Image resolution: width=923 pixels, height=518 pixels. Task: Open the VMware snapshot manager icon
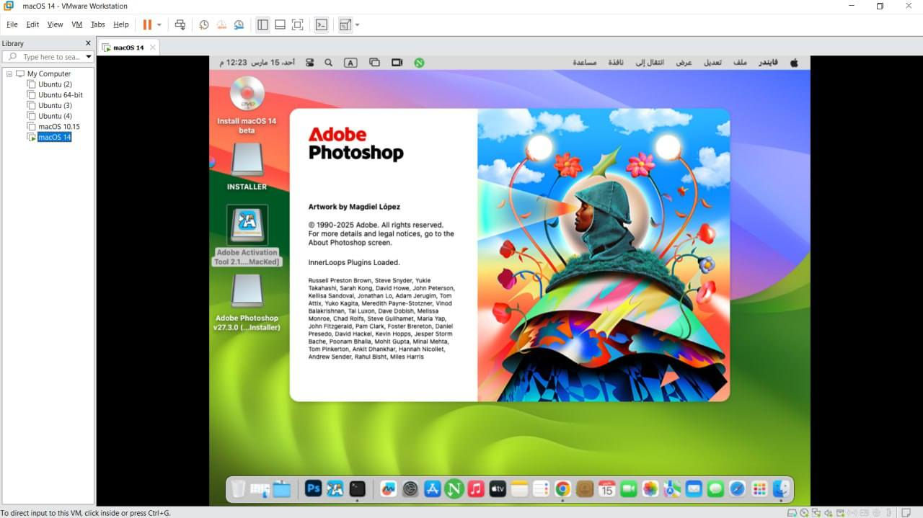(239, 24)
